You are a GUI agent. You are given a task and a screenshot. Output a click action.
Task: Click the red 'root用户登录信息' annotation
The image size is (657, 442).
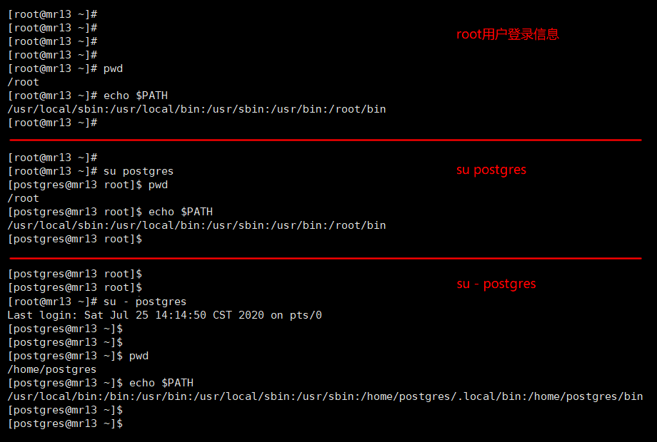pyautogui.click(x=508, y=34)
